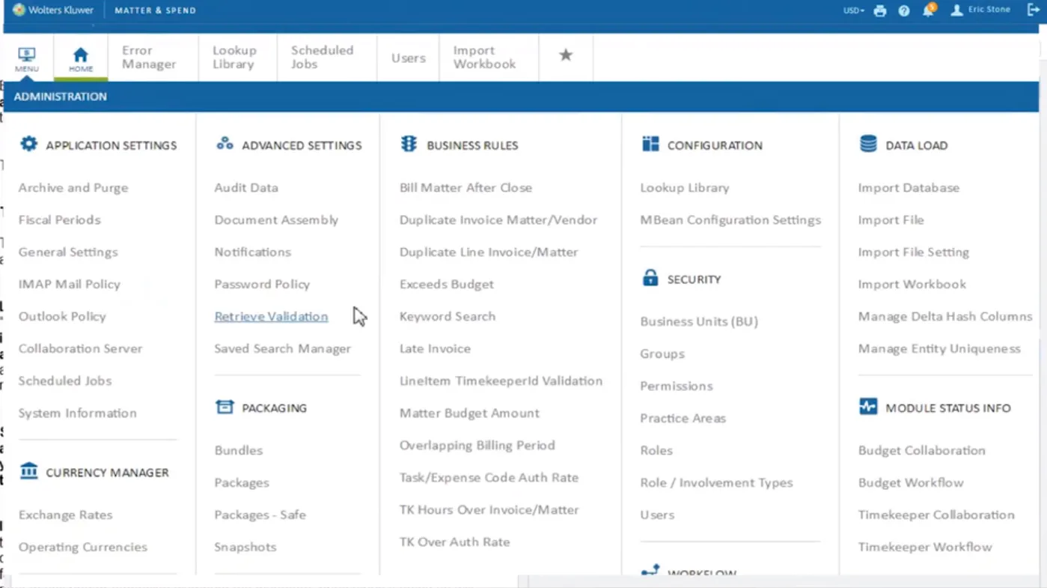Click the print icon in header

(x=880, y=10)
